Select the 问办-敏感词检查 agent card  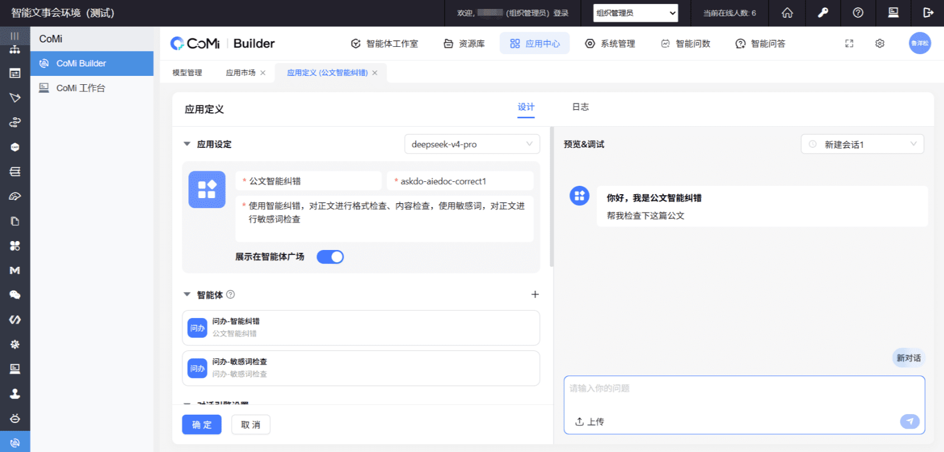point(361,368)
